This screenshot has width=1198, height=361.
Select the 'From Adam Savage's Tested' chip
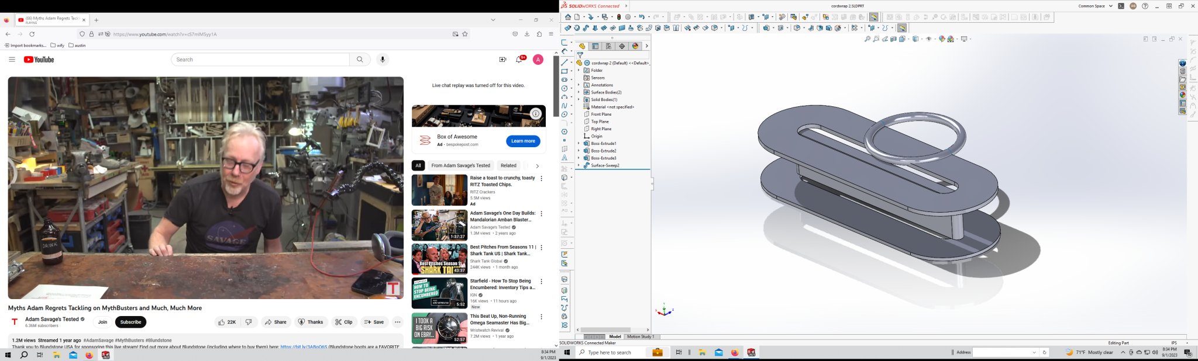click(460, 166)
